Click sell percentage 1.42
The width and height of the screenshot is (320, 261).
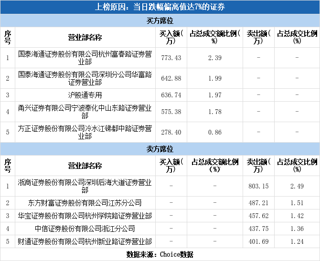(297, 216)
